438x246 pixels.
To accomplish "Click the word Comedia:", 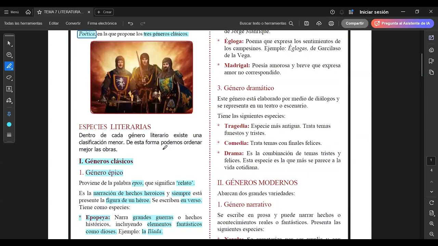I will point(236,143).
